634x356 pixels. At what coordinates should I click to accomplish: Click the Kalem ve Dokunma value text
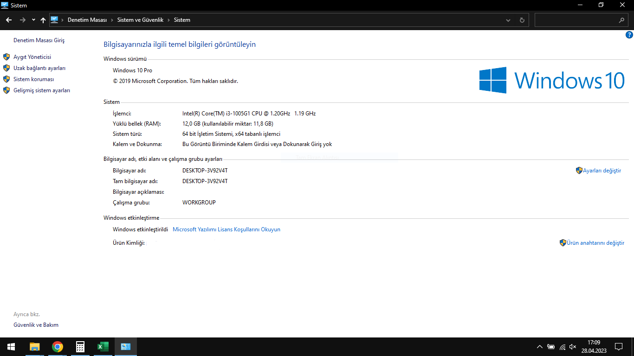click(257, 144)
